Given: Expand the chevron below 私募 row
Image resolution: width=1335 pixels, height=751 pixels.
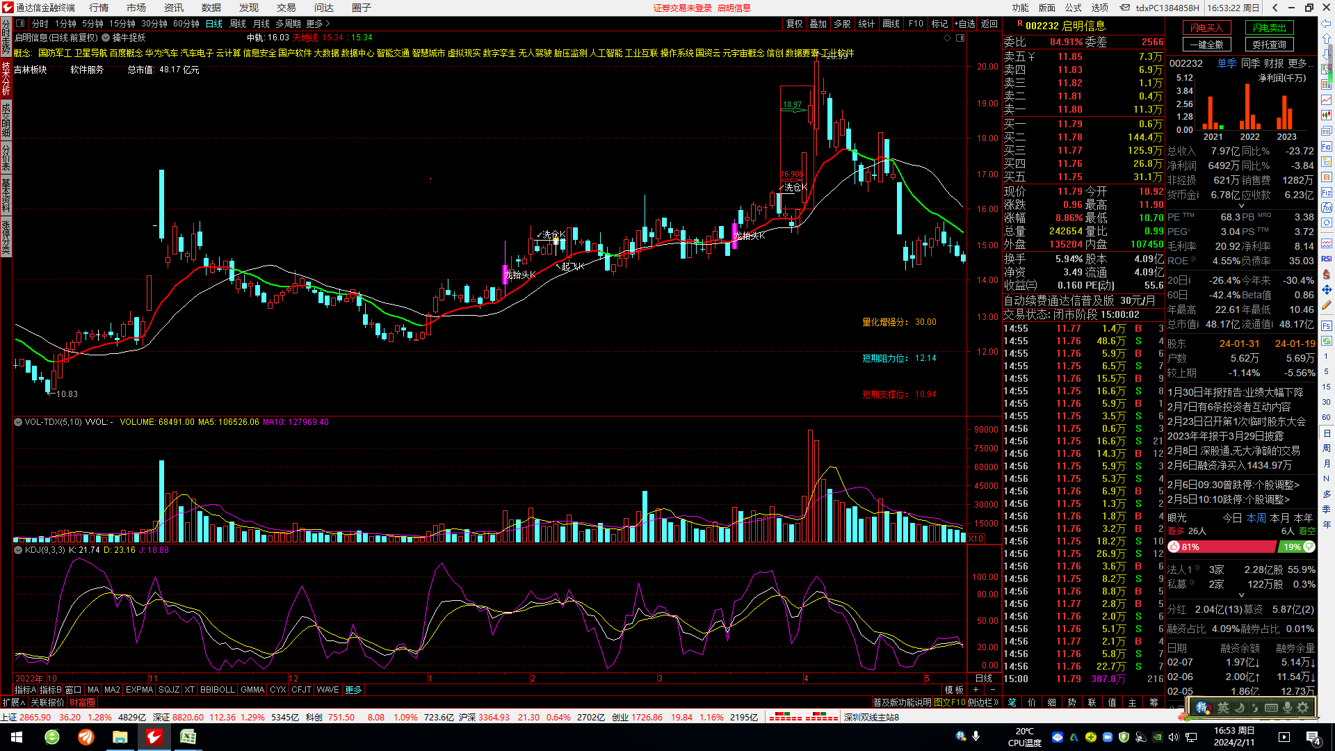Looking at the screenshot, I should (1241, 595).
